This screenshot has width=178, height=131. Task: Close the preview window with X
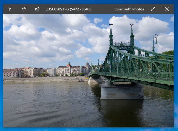pyautogui.click(x=167, y=9)
